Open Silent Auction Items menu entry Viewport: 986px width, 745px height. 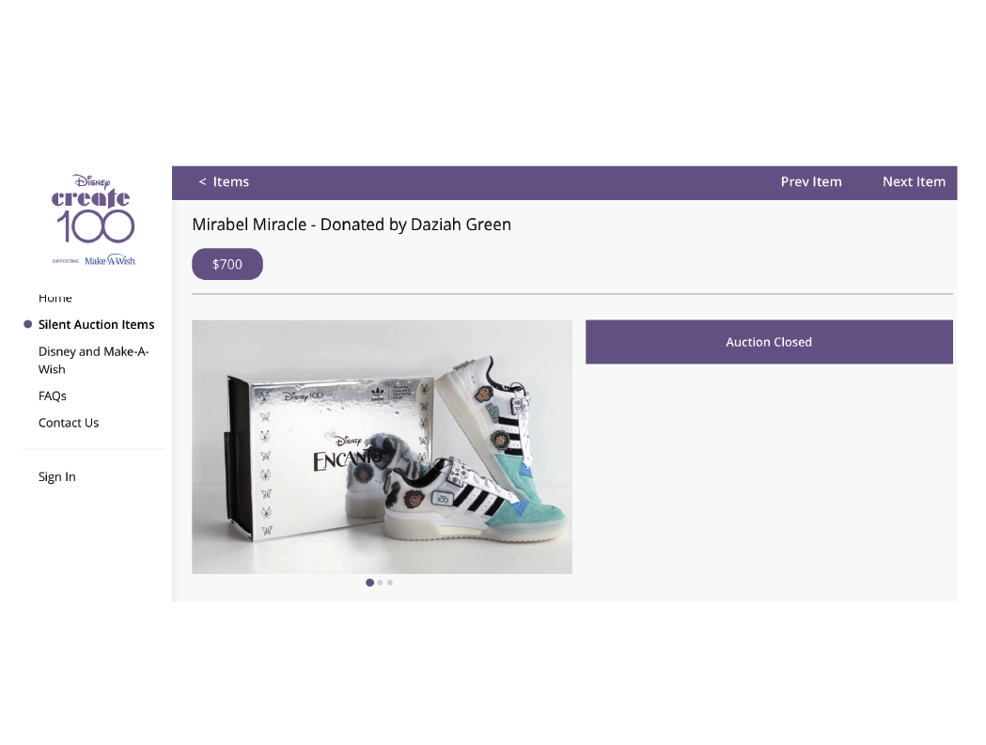[x=96, y=324]
